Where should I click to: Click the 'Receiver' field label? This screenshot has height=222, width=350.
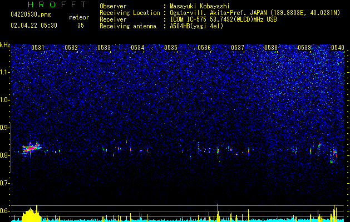[113, 19]
